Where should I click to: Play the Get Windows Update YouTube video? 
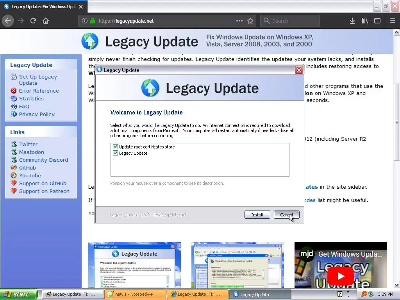click(x=341, y=276)
